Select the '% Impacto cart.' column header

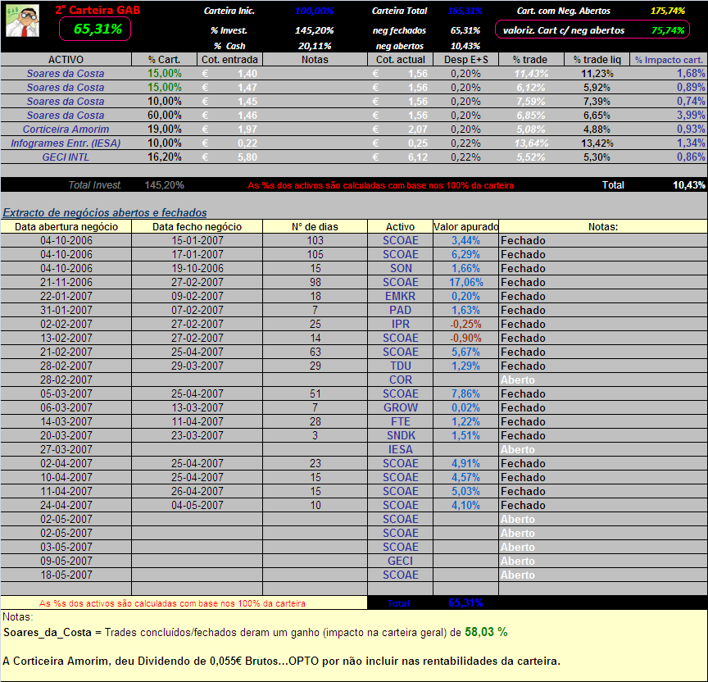(669, 60)
